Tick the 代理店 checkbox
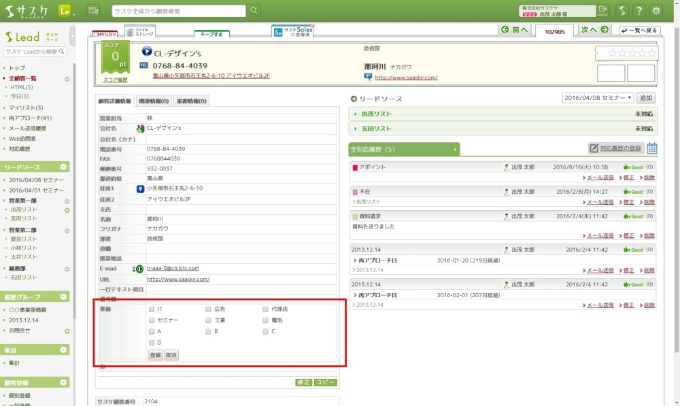Viewport: 680px width, 406px height. [266, 309]
